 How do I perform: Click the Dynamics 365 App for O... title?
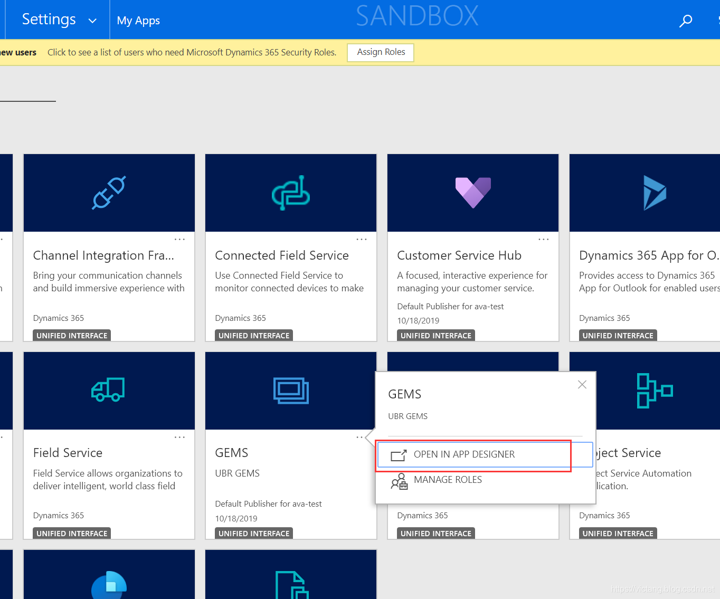click(649, 255)
